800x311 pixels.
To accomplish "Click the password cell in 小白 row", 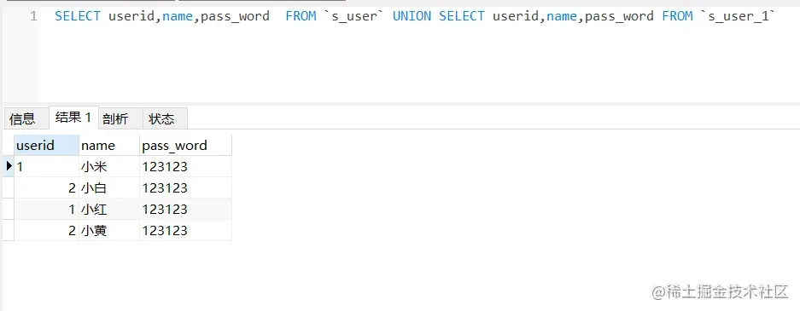I will pos(186,188).
